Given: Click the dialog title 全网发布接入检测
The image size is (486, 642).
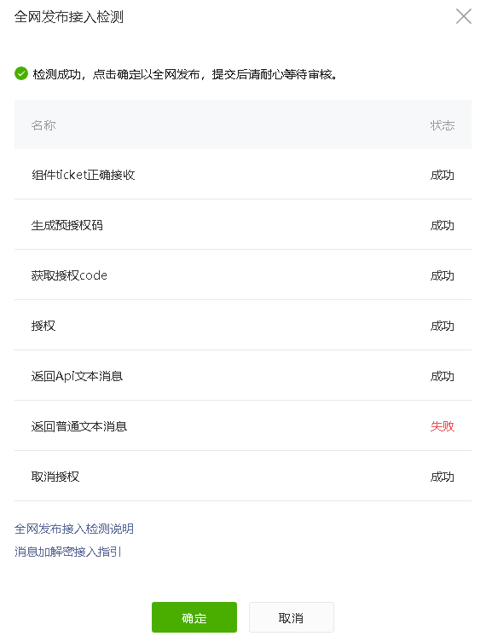Looking at the screenshot, I should [x=69, y=17].
